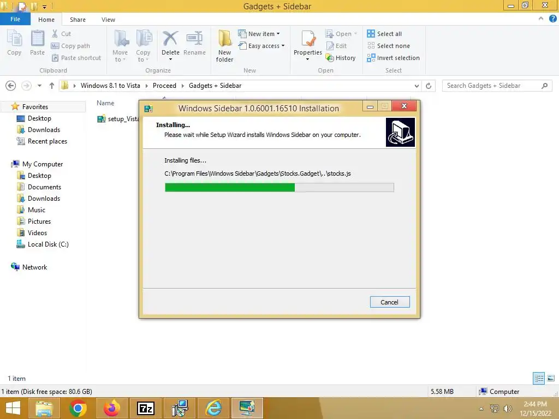559x419 pixels.
Task: Go up one folder level
Action: click(x=52, y=86)
